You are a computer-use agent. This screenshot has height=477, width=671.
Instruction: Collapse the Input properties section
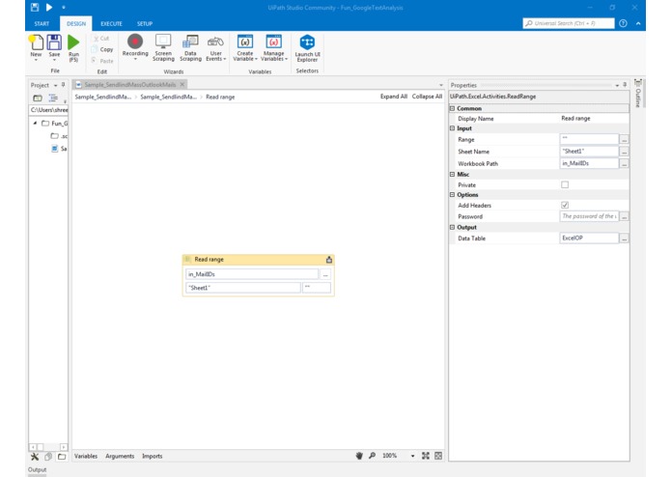tap(453, 128)
